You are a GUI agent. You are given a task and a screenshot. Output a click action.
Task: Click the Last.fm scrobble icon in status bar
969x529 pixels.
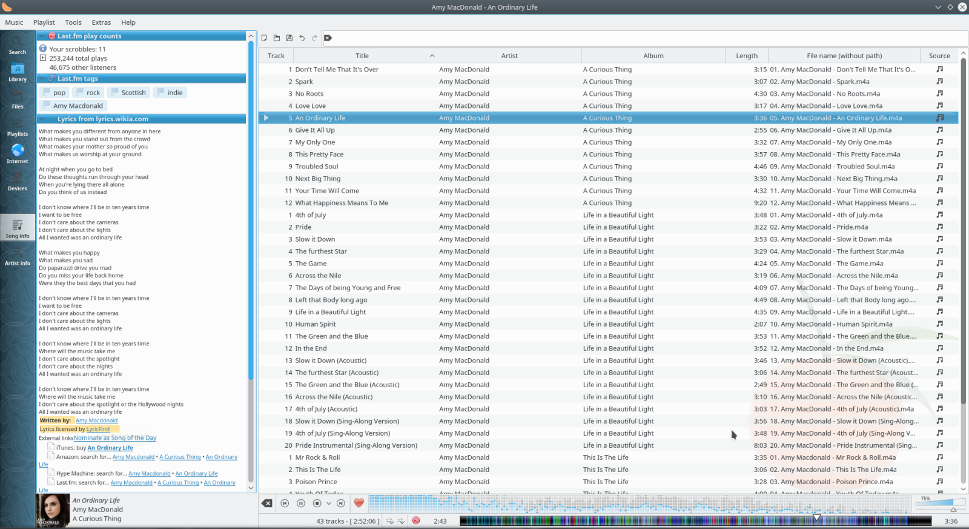[416, 521]
